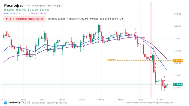Click the 'З 332.00' close value
The image size is (189, 106).
point(45,10)
